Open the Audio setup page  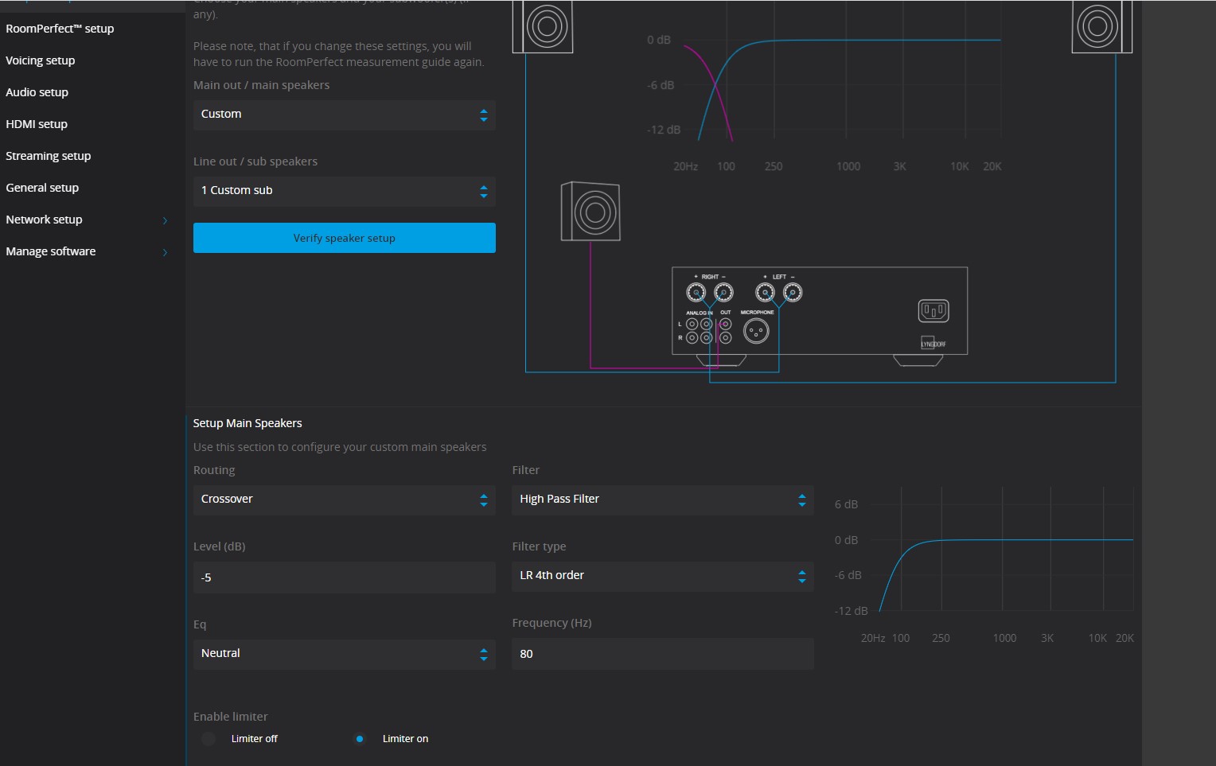(37, 92)
